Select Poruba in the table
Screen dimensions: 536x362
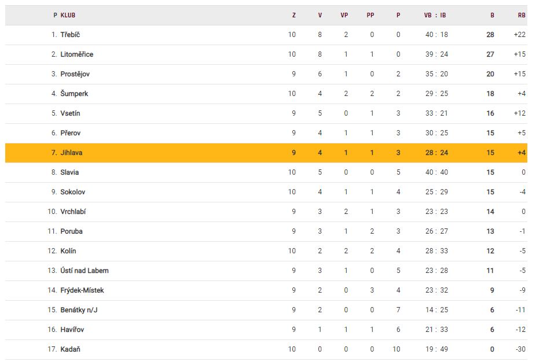[x=71, y=231]
